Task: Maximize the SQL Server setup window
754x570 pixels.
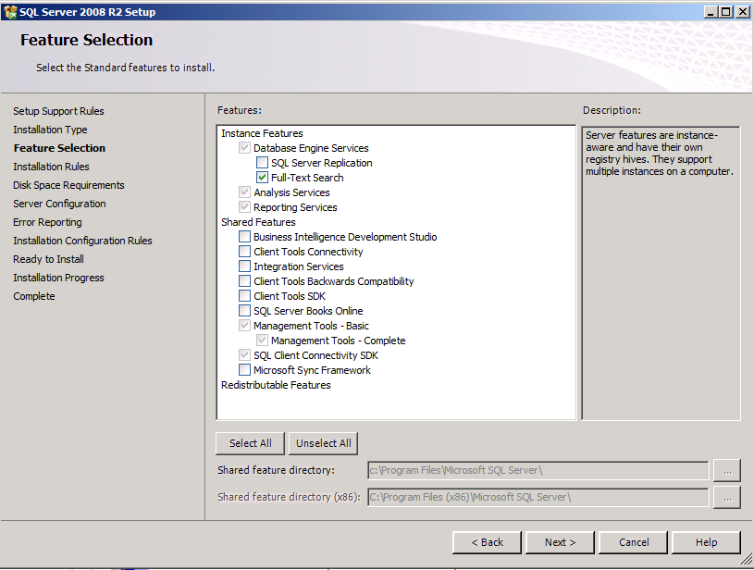Action: click(x=726, y=11)
